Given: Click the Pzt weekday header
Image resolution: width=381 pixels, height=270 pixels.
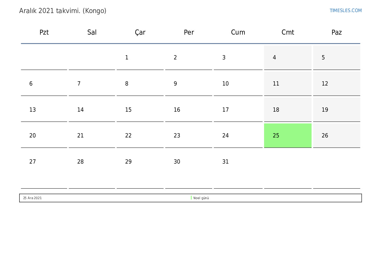Looking at the screenshot, I should 44,32.
